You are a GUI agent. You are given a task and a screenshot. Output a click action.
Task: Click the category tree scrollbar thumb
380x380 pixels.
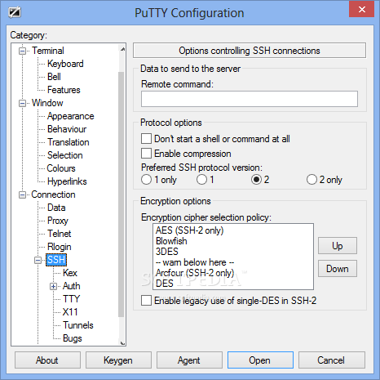click(122, 194)
